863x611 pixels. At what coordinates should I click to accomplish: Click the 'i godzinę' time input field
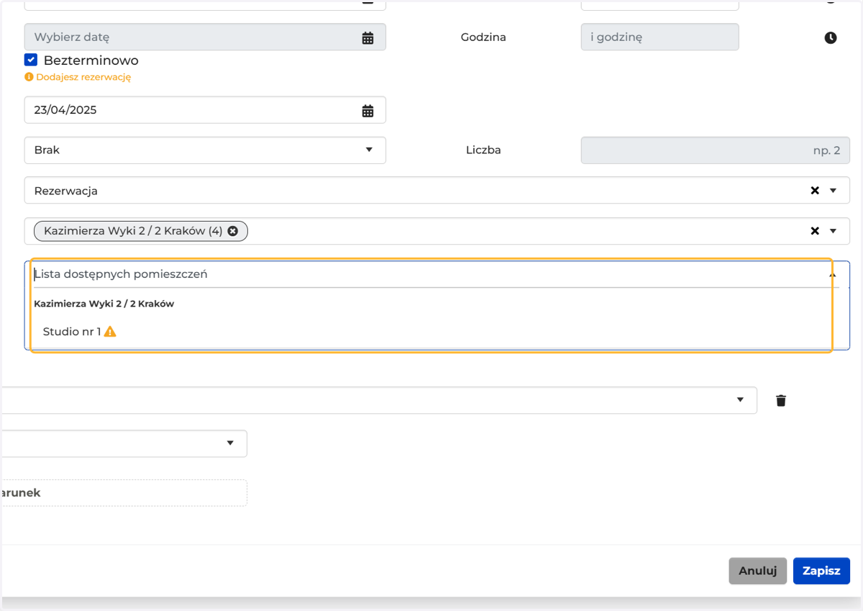pos(659,37)
